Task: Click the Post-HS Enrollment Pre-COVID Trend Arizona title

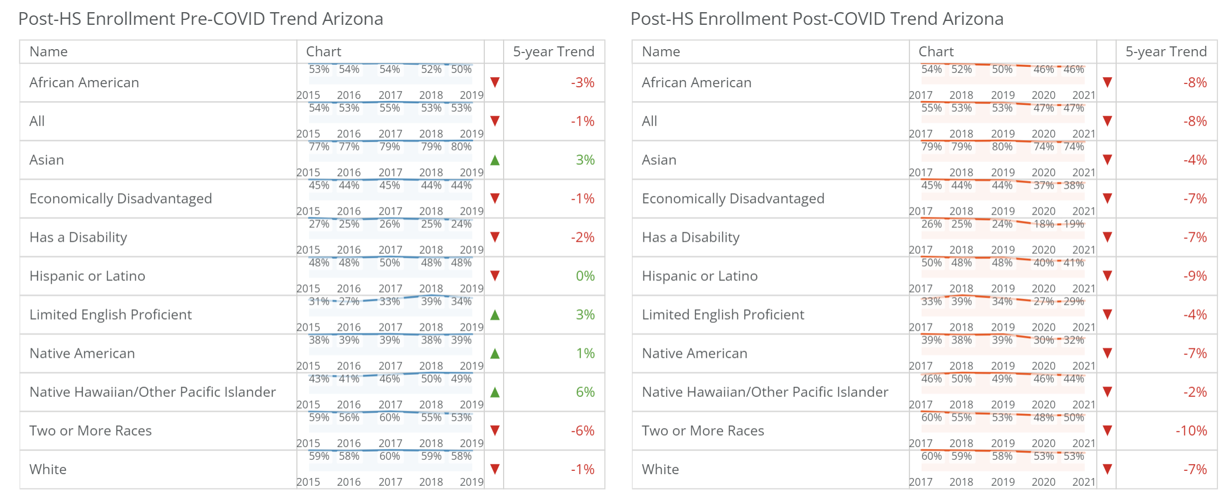Action: [201, 19]
